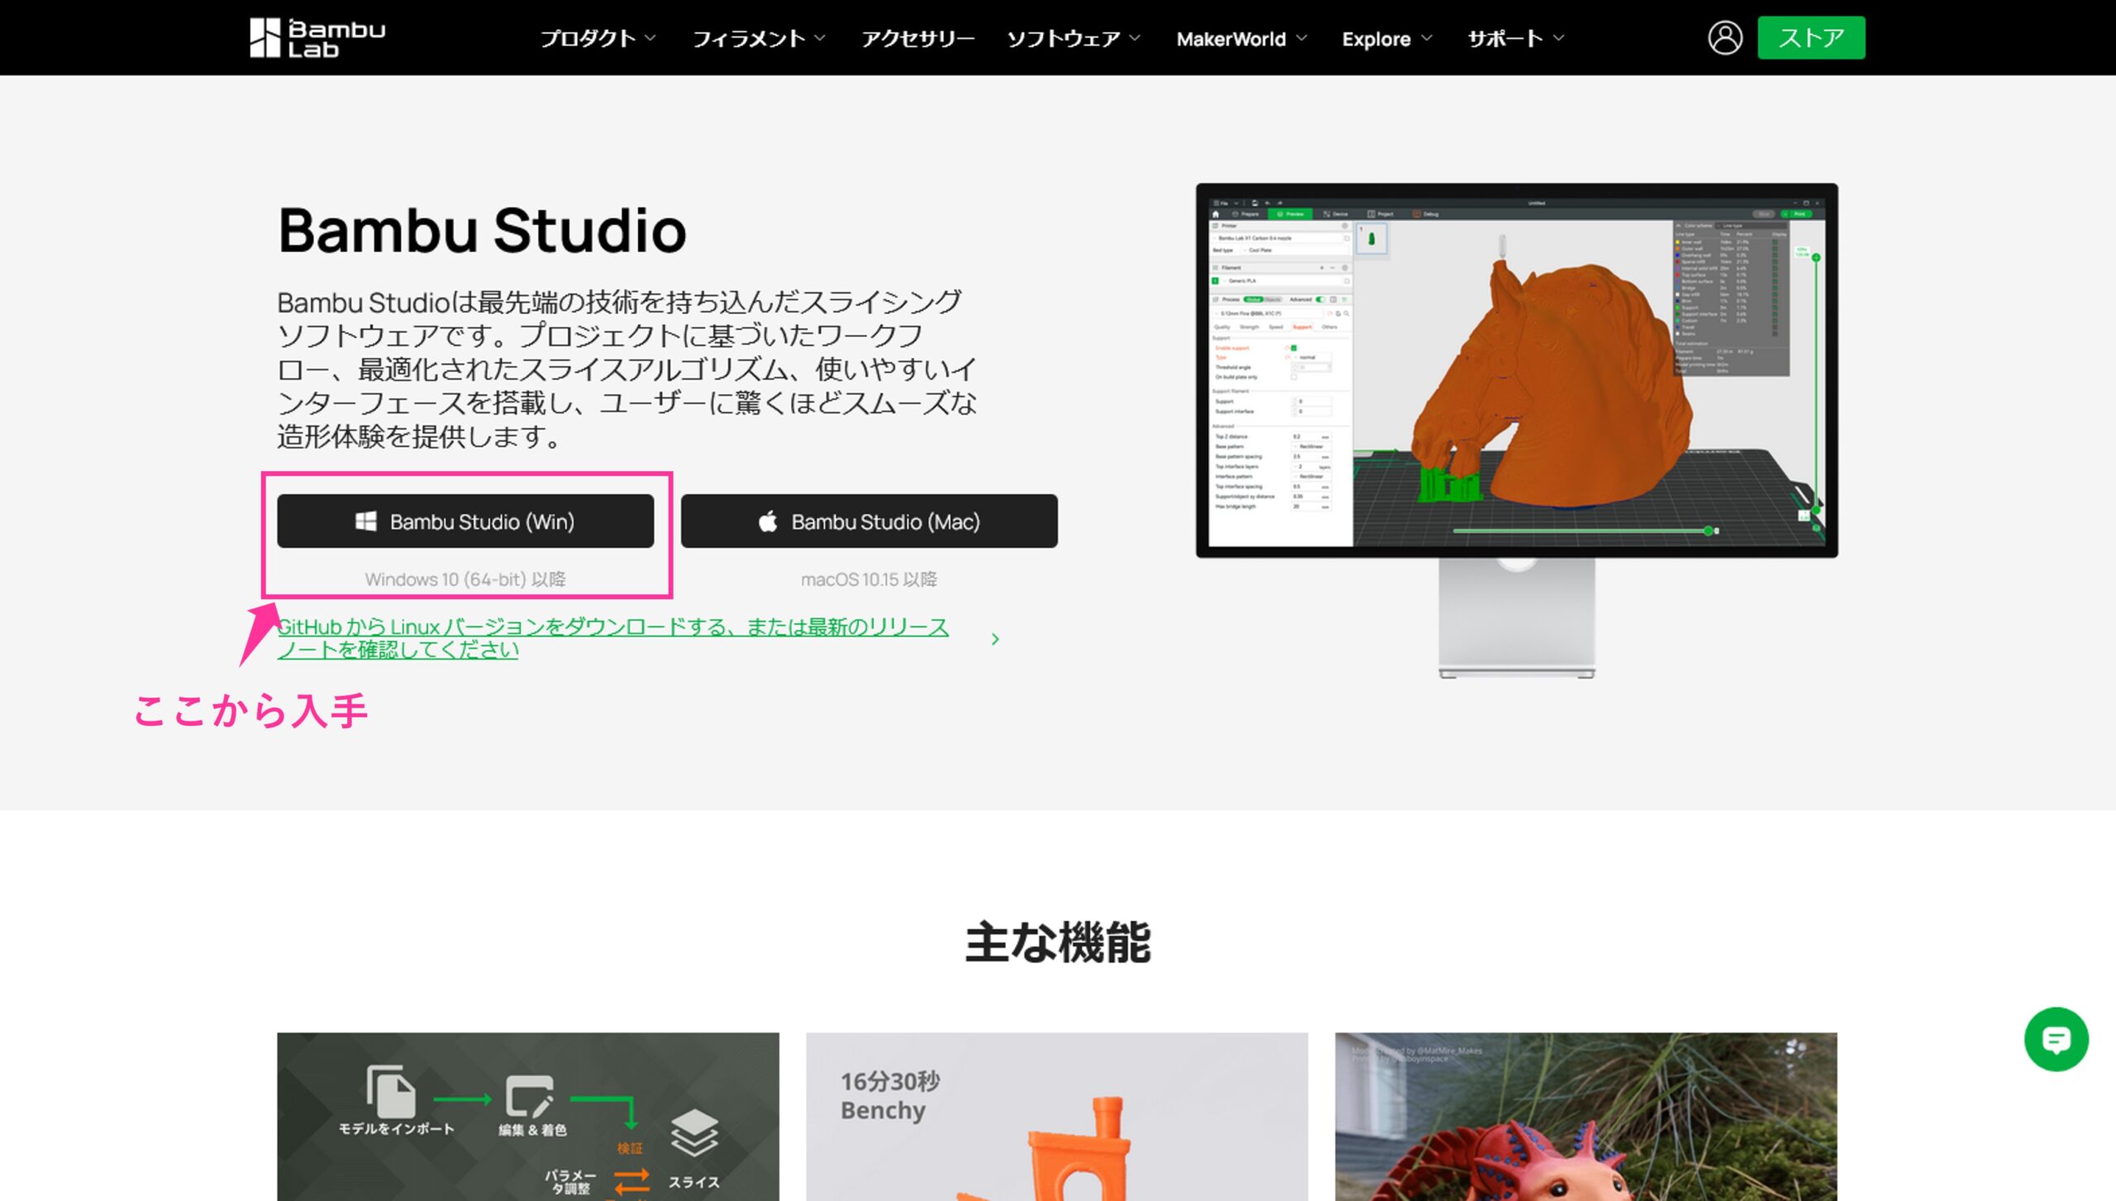2116x1201 pixels.
Task: Click the arrow beside GitHub Linux link
Action: 995,639
